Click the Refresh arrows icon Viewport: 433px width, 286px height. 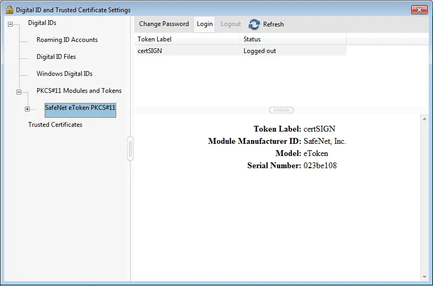coord(254,24)
